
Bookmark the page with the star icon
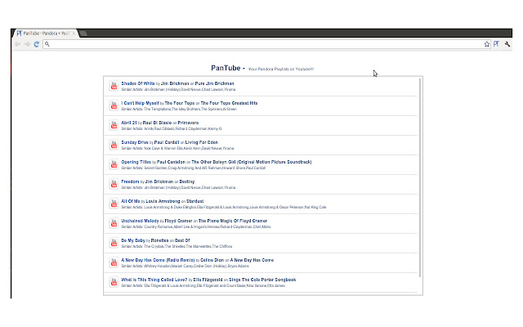pos(487,44)
